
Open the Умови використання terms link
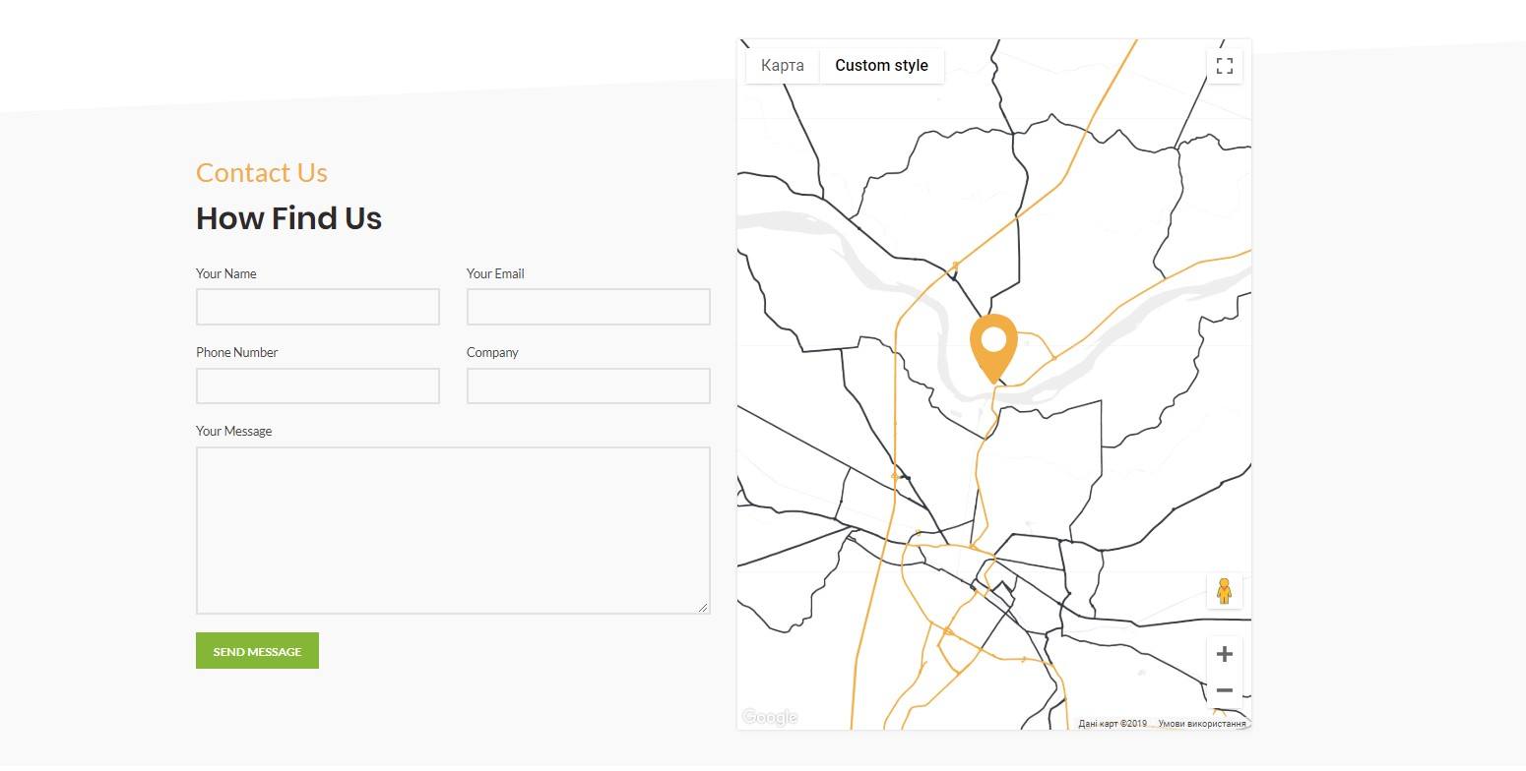click(x=1201, y=724)
